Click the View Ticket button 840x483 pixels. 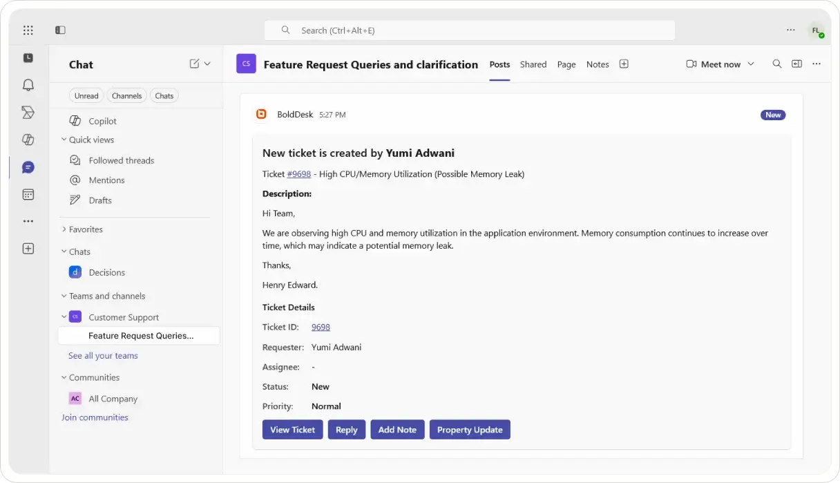pyautogui.click(x=292, y=430)
